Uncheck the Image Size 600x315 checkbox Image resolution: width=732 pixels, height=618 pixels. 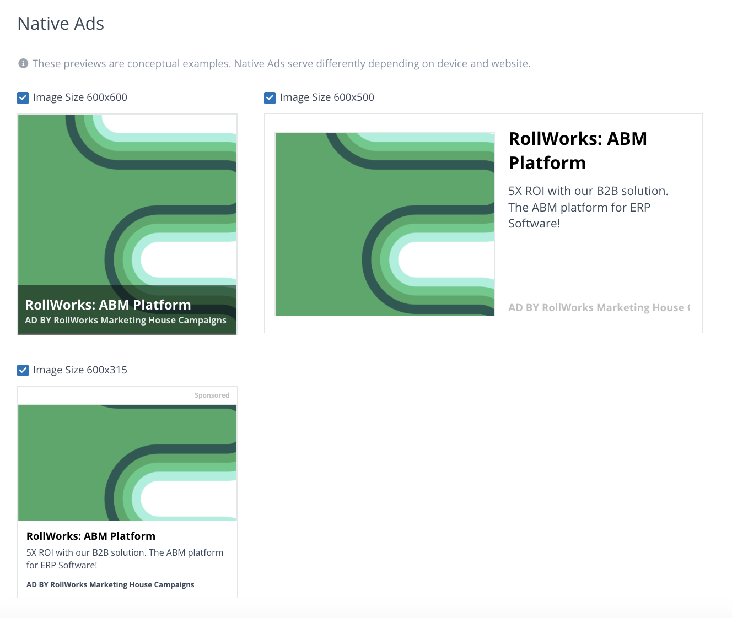pos(23,370)
